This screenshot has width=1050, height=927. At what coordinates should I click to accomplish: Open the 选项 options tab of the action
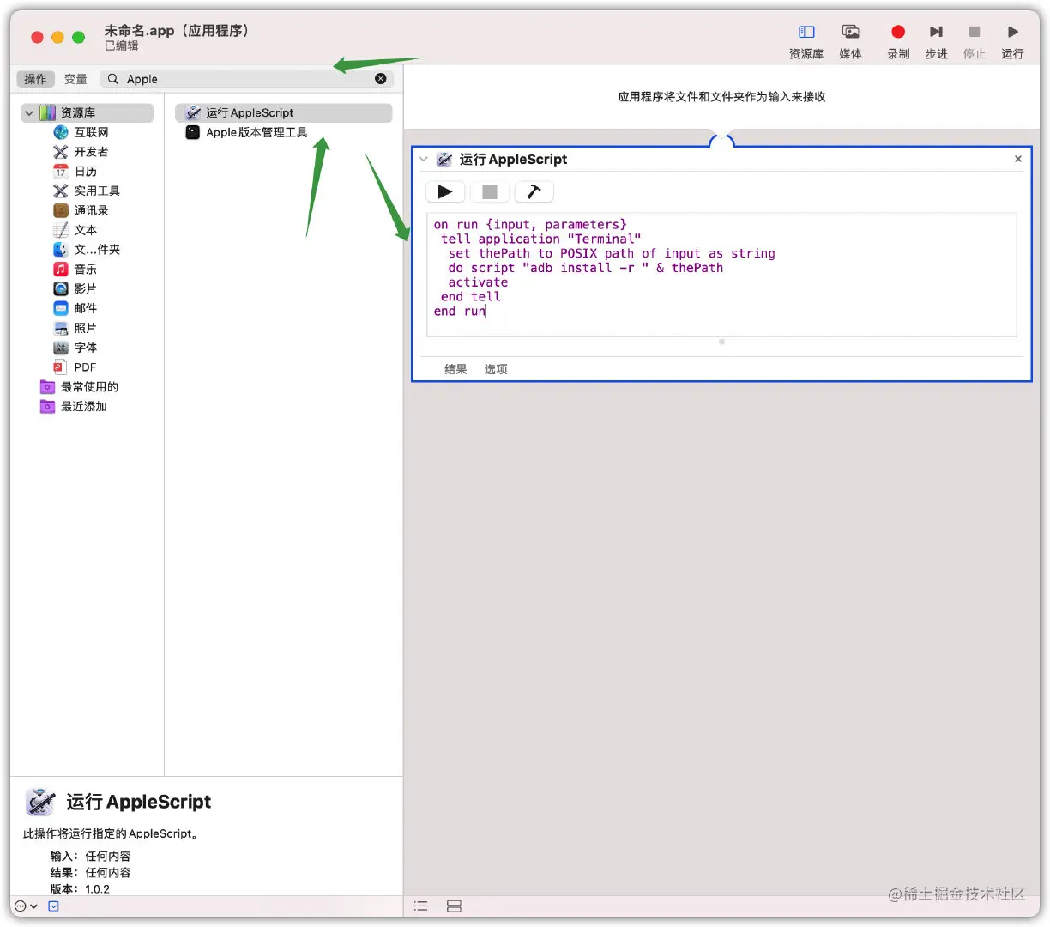coord(496,369)
